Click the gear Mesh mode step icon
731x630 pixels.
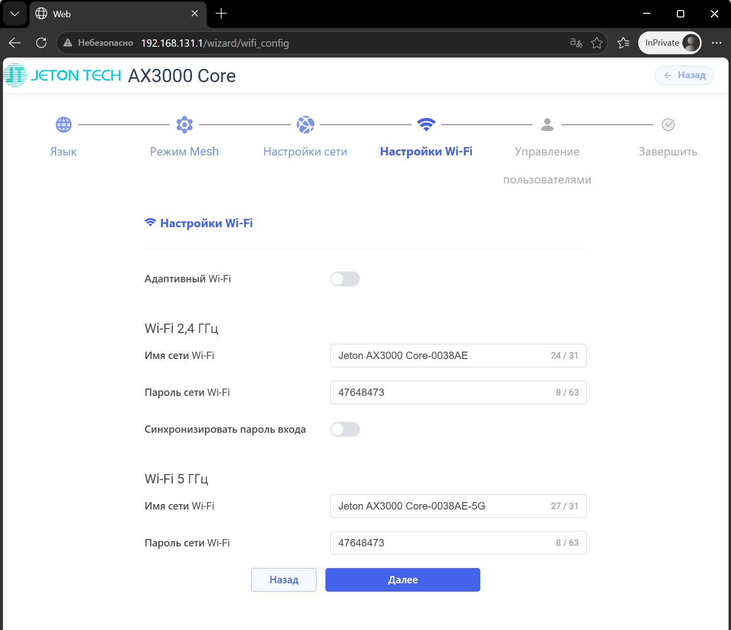(x=184, y=125)
